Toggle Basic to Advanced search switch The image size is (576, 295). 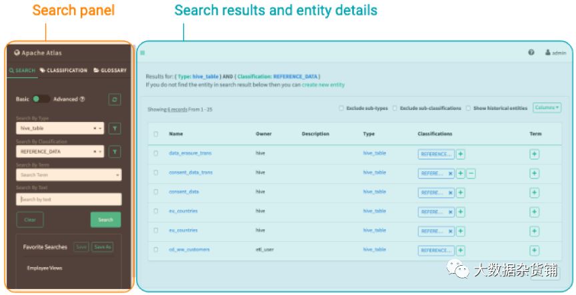pyautogui.click(x=41, y=99)
